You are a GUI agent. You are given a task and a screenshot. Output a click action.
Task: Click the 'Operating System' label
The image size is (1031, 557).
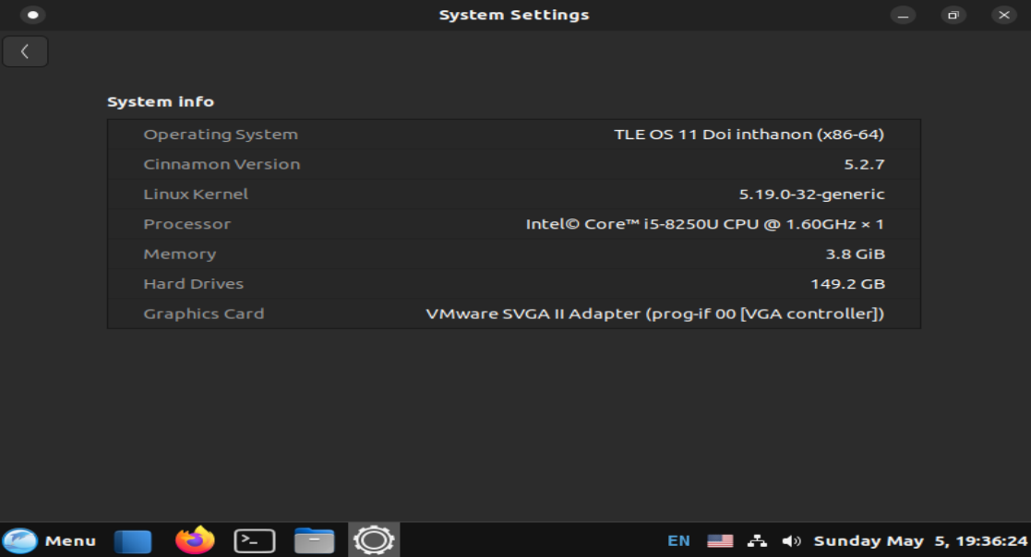221,135
